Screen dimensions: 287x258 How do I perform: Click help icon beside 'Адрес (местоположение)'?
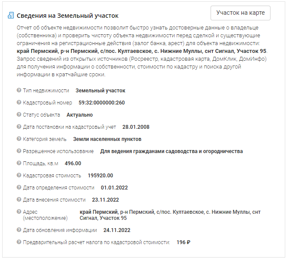(x=19, y=212)
